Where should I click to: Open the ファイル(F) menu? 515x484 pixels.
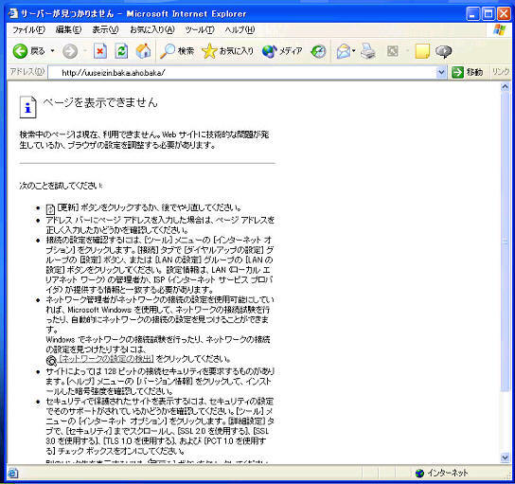pos(28,30)
